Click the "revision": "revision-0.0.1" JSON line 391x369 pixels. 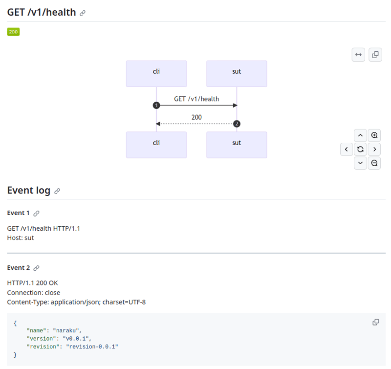(72, 347)
